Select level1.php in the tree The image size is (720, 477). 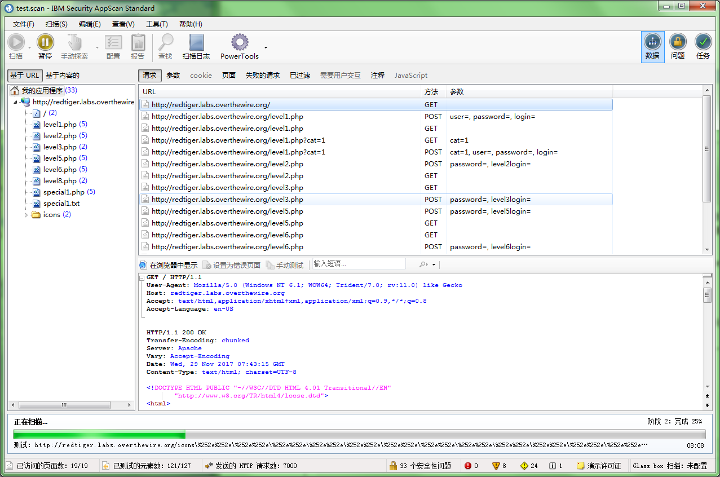[x=60, y=125]
